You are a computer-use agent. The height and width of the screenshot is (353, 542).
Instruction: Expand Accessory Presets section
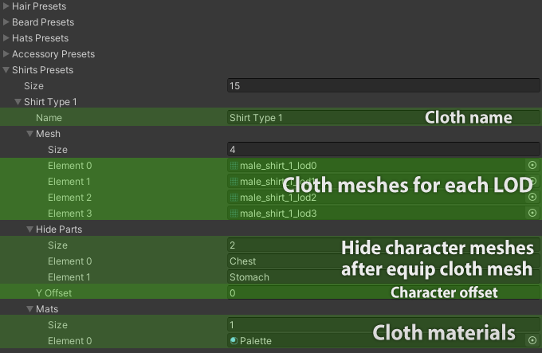point(6,54)
